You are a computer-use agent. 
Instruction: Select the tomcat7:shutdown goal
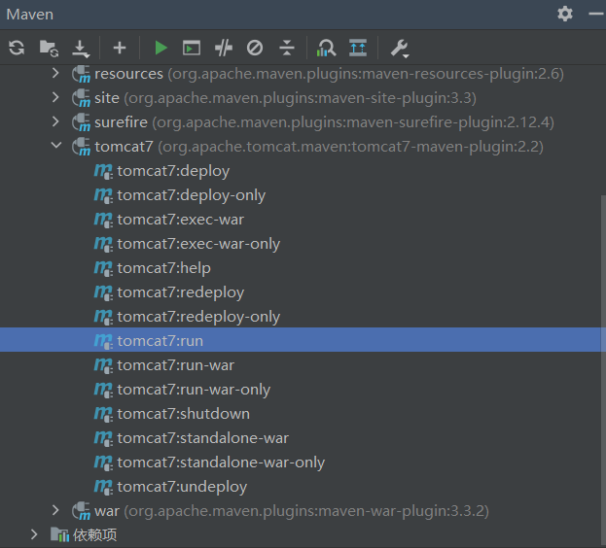(184, 414)
